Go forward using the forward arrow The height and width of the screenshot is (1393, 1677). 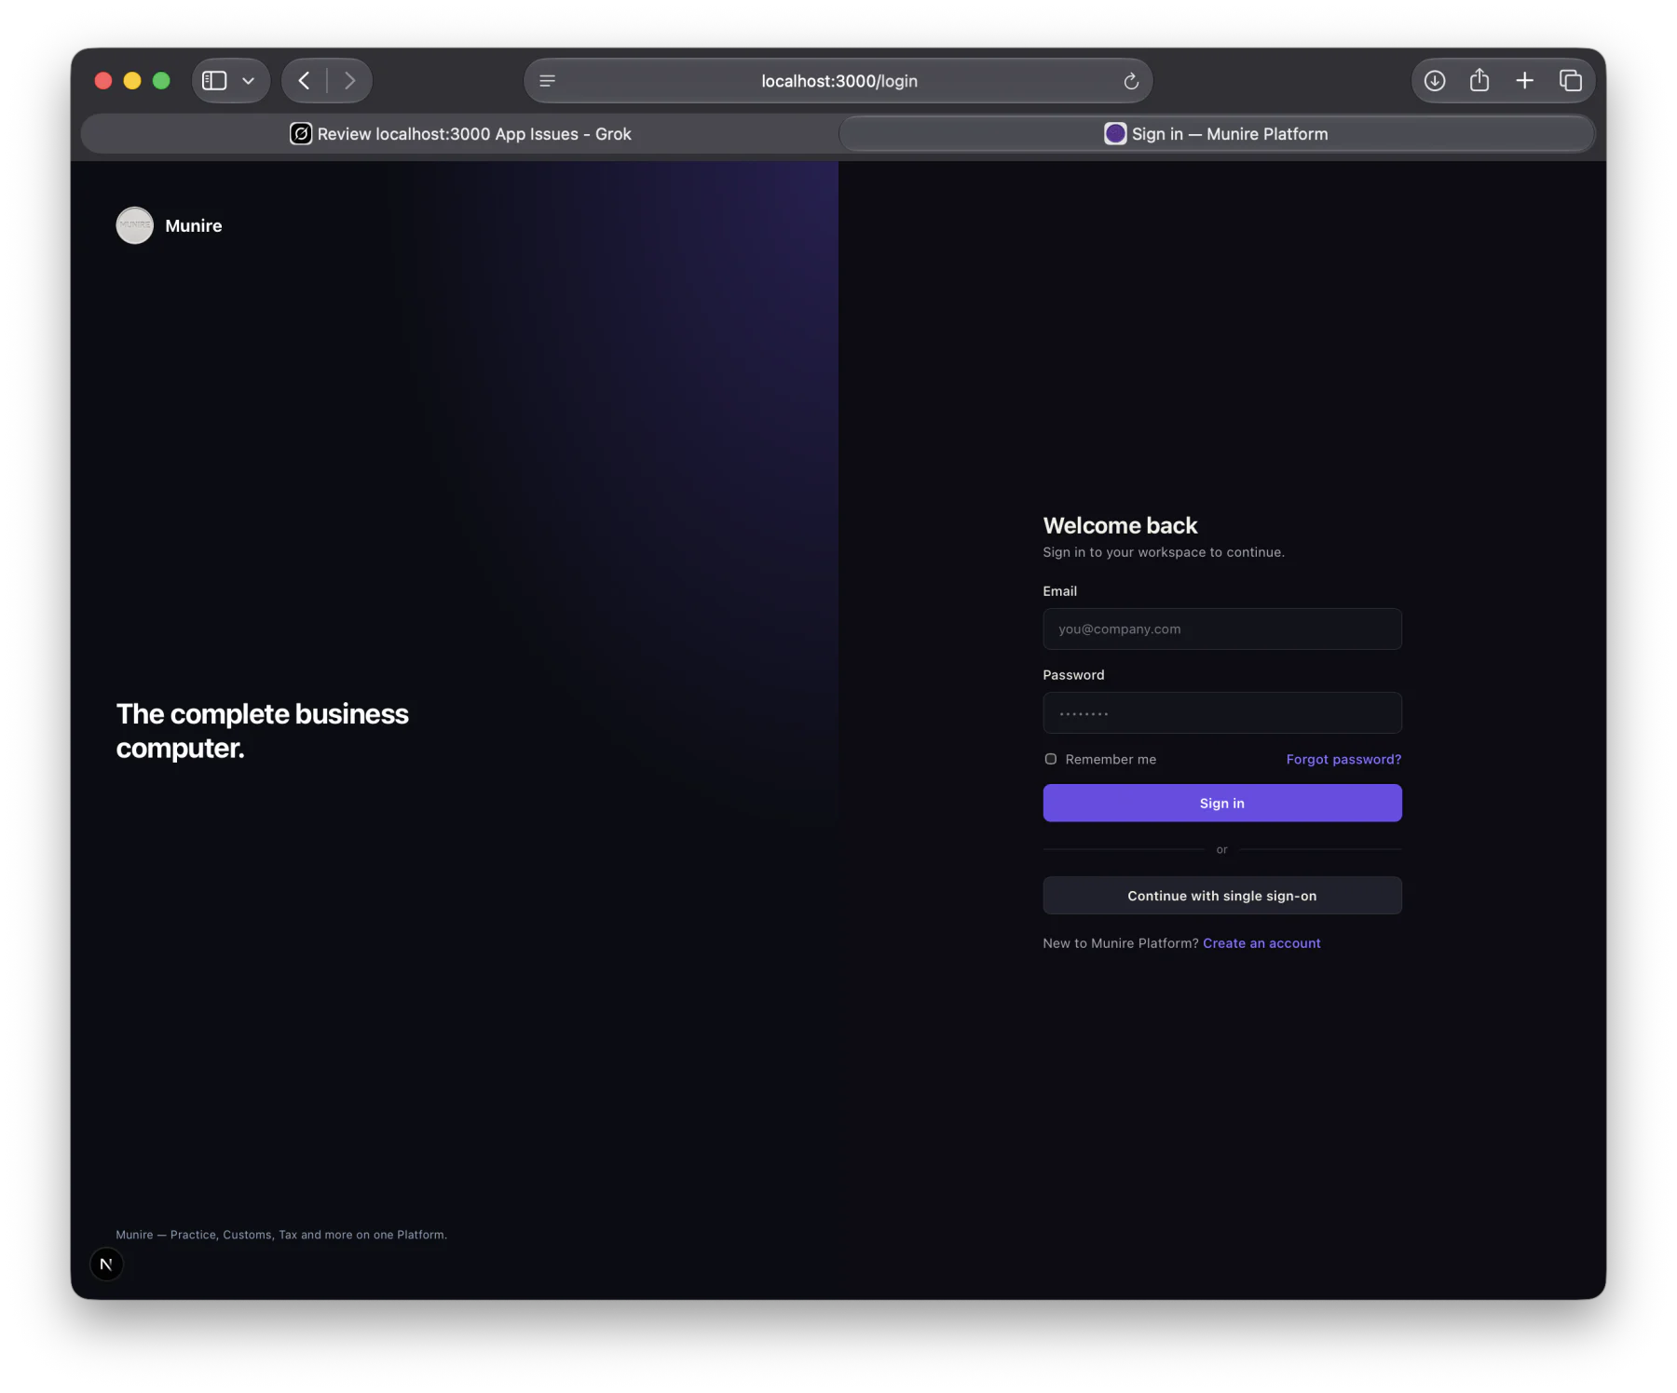coord(349,81)
